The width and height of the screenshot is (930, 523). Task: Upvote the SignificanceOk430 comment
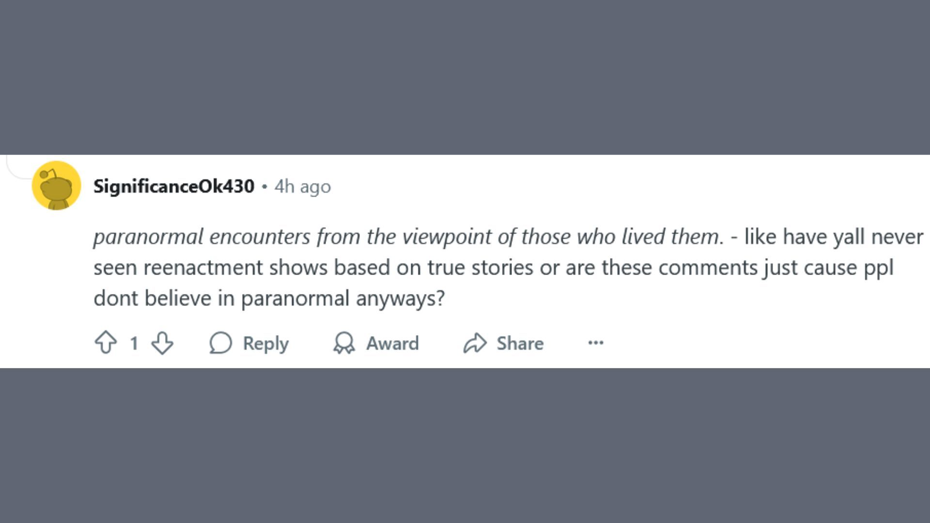tap(106, 343)
